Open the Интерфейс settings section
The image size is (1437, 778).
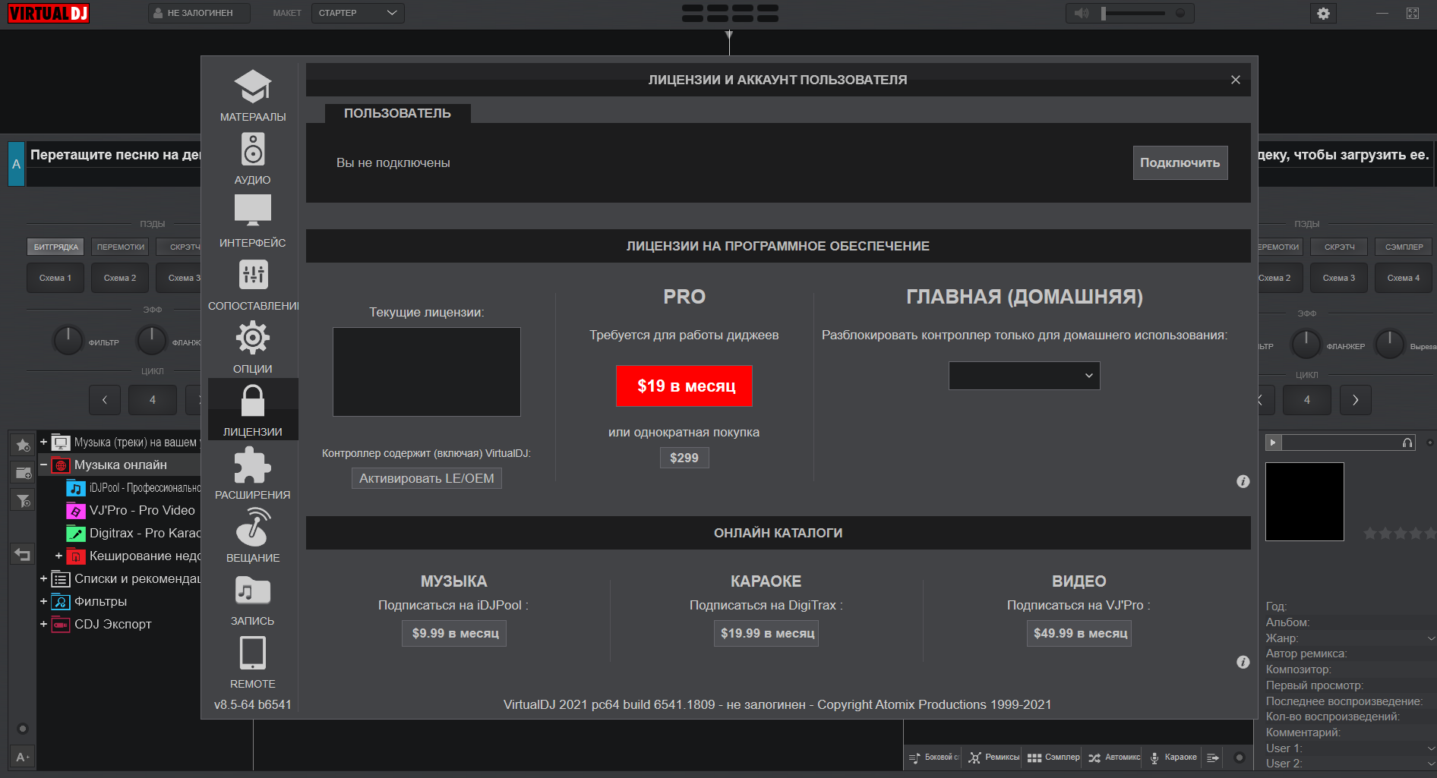(x=253, y=222)
